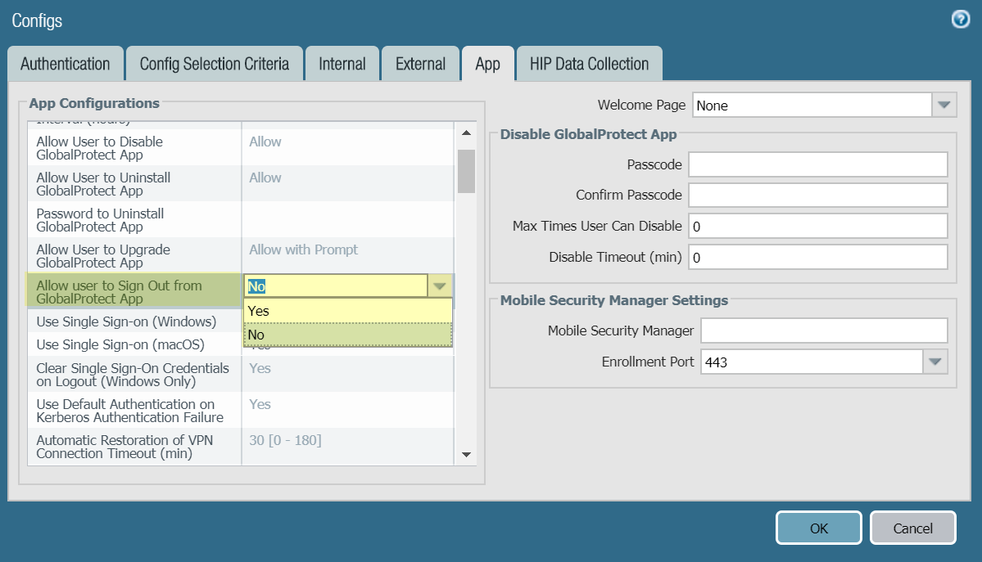Open the Config Selection Criteria tab
982x562 pixels.
tap(215, 64)
